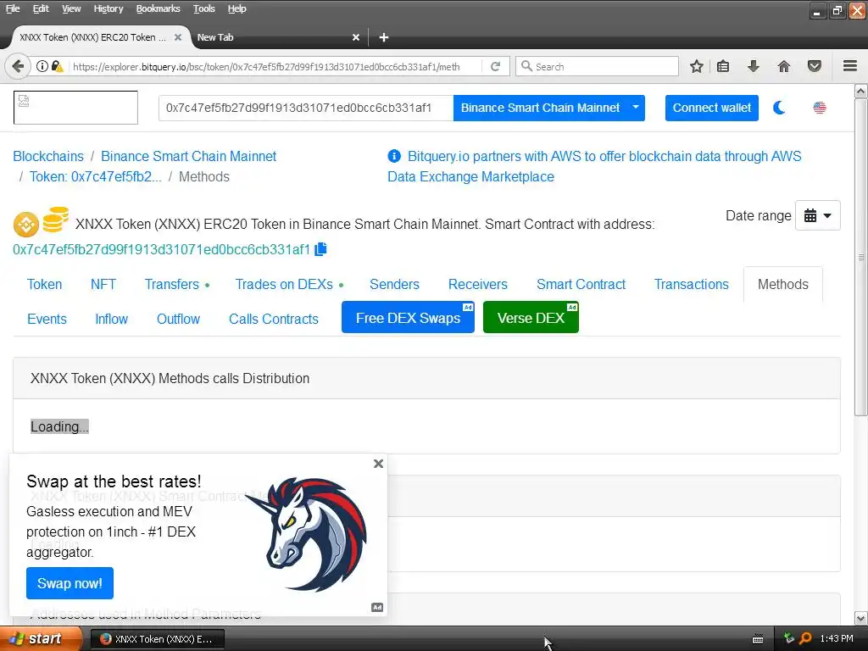The width and height of the screenshot is (868, 651).
Task: Click the site information icon in address bar
Action: click(x=42, y=66)
